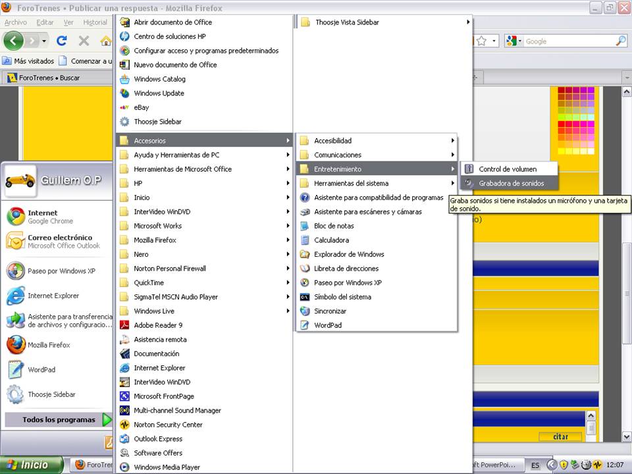Open Windows Catalog
Image resolution: width=632 pixels, height=474 pixels.
[205, 79]
